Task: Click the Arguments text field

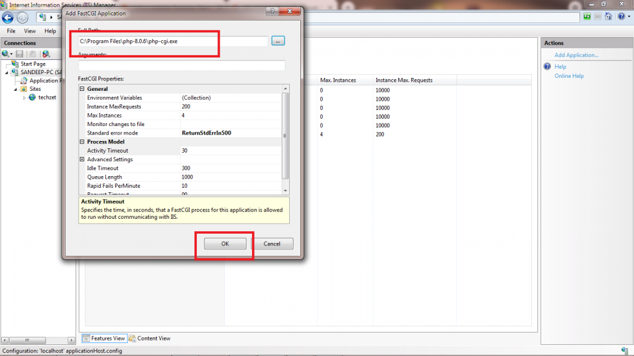Action: (181, 66)
